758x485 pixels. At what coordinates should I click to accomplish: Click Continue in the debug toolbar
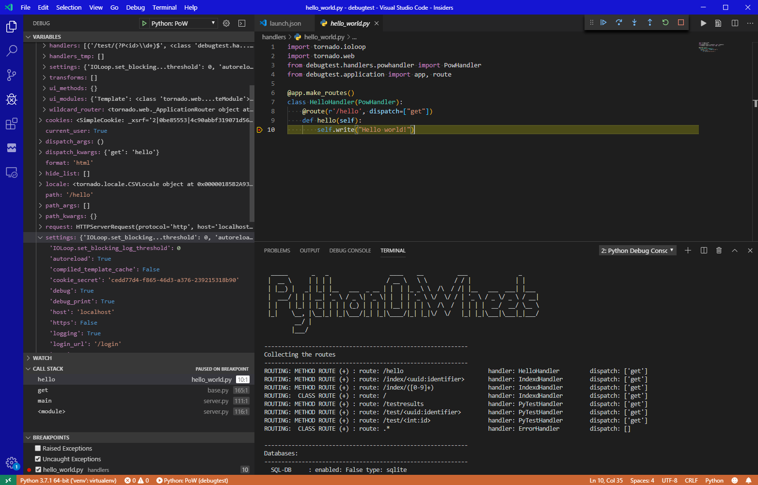pos(603,22)
